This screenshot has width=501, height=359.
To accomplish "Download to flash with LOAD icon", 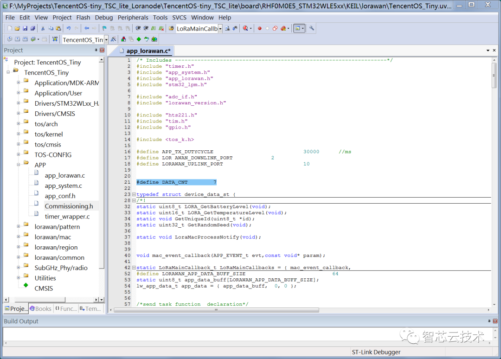I will (55, 39).
